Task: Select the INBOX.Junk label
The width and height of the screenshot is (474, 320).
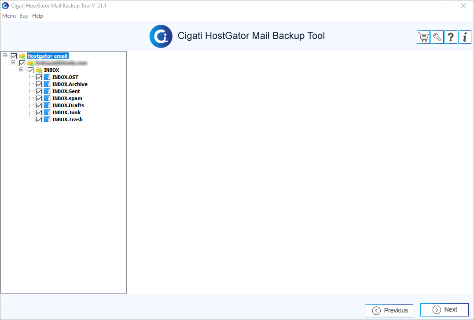Action: tap(66, 112)
